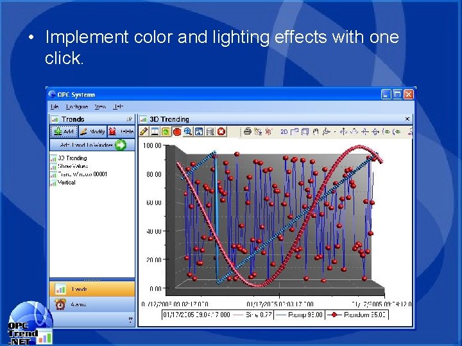Viewport: 462px width, 346px height.
Task: Click the red circle X icon in toolbar
Action: point(221,131)
